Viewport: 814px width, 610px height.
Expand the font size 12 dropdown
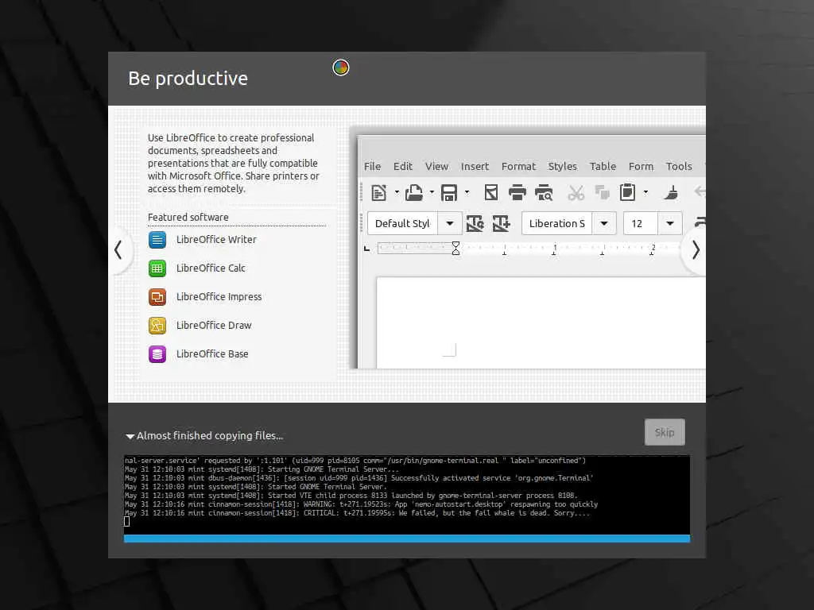point(670,223)
